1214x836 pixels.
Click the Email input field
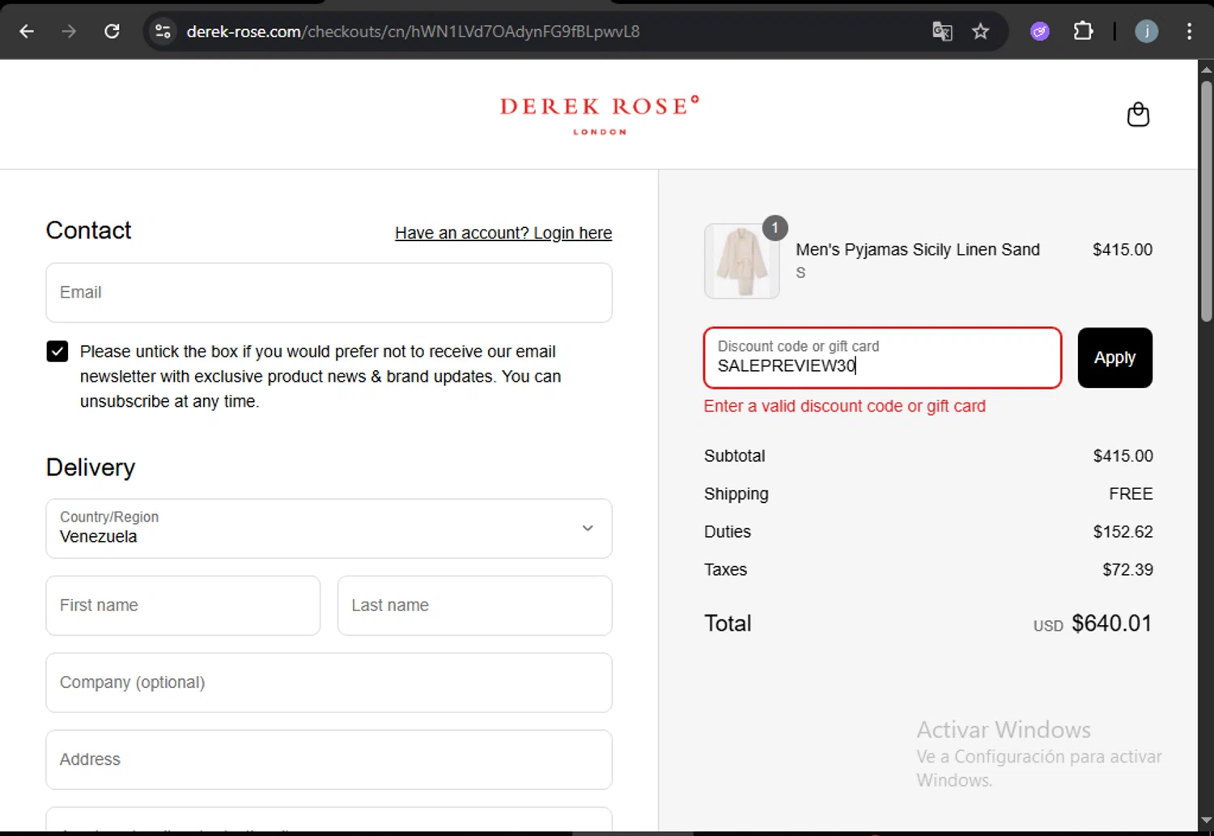pyautogui.click(x=329, y=293)
